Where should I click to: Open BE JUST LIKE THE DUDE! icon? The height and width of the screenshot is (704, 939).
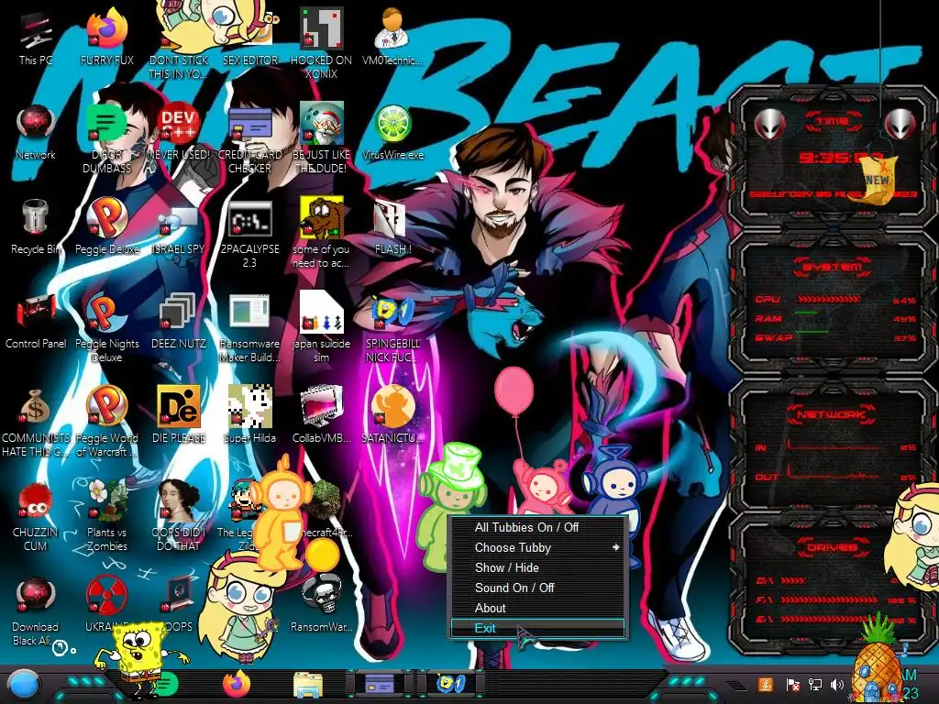tap(321, 139)
